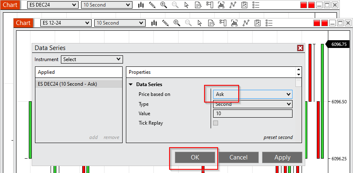Image resolution: width=353 pixels, height=173 pixels.
Task: Click the remove link under Applied
Action: pyautogui.click(x=111, y=137)
